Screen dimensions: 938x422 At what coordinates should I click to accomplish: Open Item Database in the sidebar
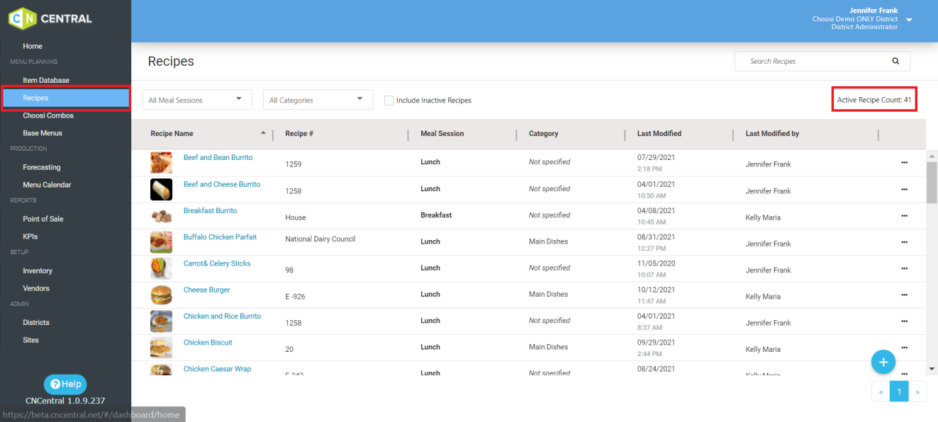click(x=46, y=81)
